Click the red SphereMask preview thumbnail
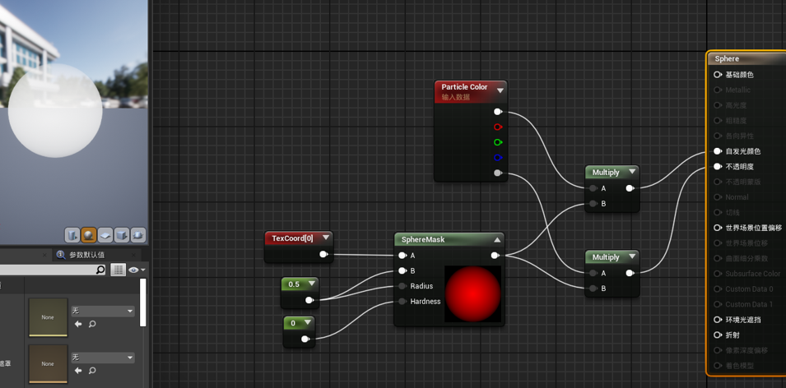The height and width of the screenshot is (388, 786). (x=472, y=293)
